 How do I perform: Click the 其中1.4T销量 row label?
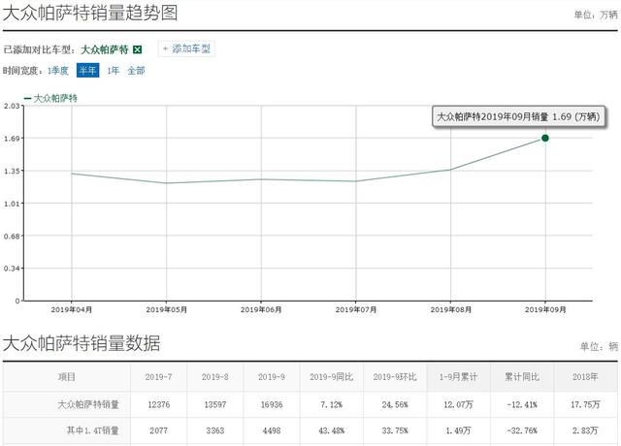tap(93, 430)
